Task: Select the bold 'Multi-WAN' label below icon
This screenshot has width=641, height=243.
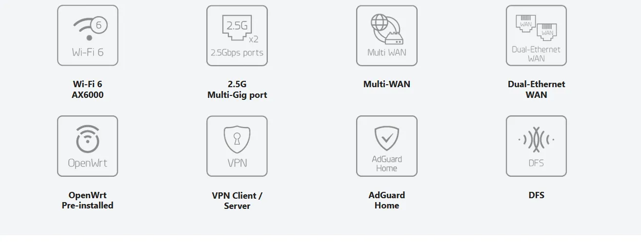Action: tap(387, 84)
